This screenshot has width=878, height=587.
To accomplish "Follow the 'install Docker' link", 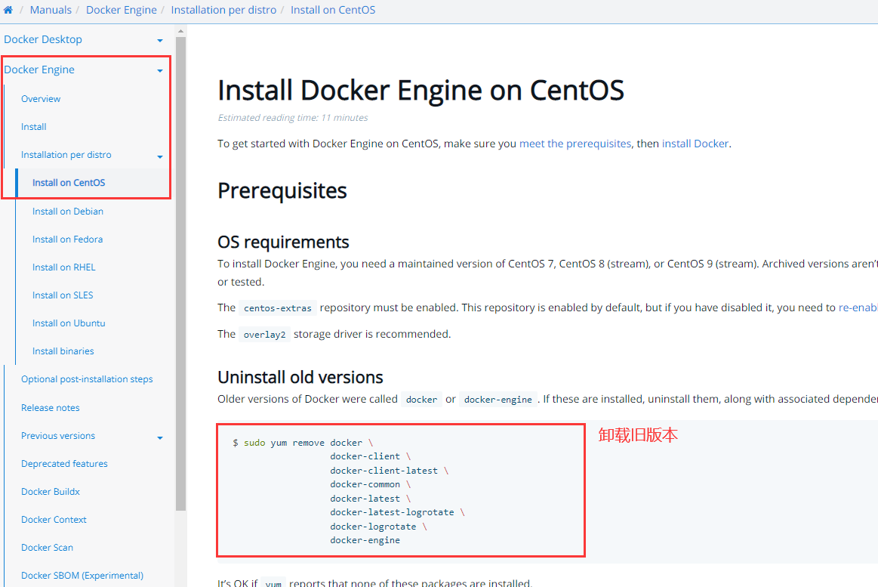I will (695, 144).
